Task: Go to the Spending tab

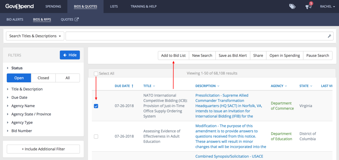Action: [53, 6]
